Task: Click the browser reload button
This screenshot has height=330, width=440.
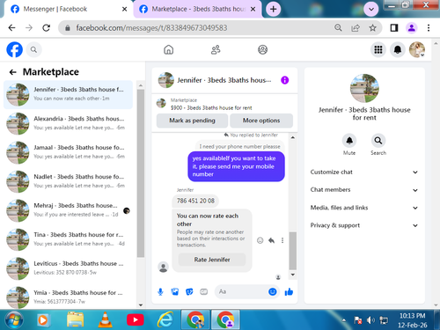Action: [x=46, y=28]
